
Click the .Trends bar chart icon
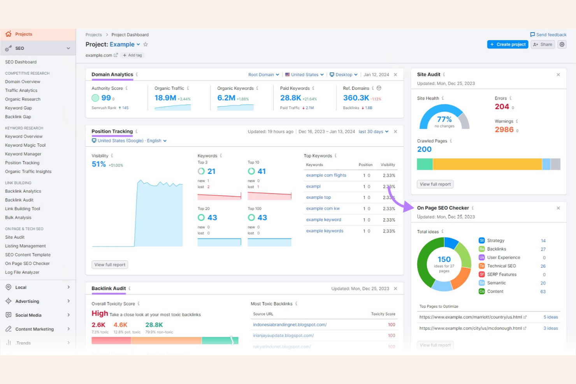(9, 343)
